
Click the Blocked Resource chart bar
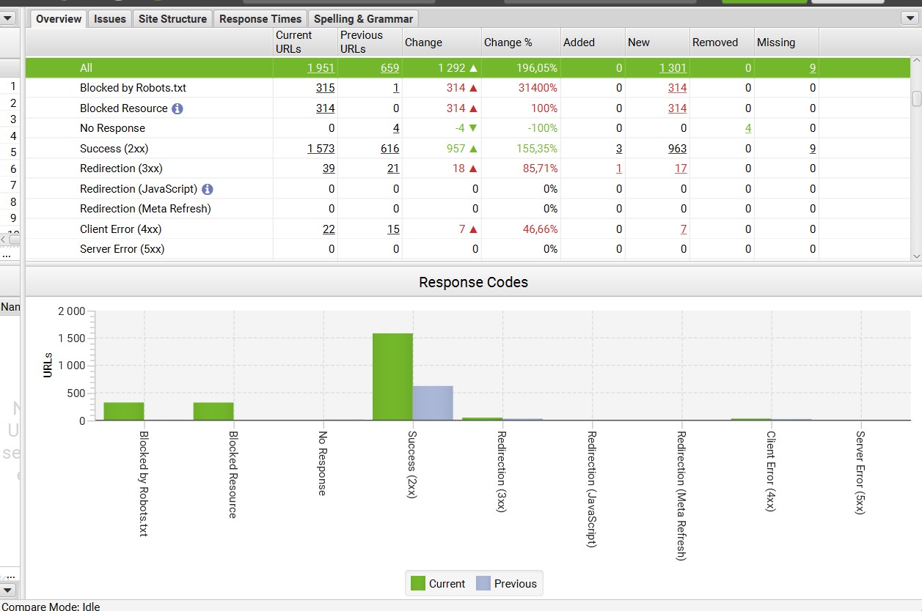(213, 412)
